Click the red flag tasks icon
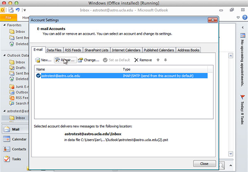 point(243,97)
